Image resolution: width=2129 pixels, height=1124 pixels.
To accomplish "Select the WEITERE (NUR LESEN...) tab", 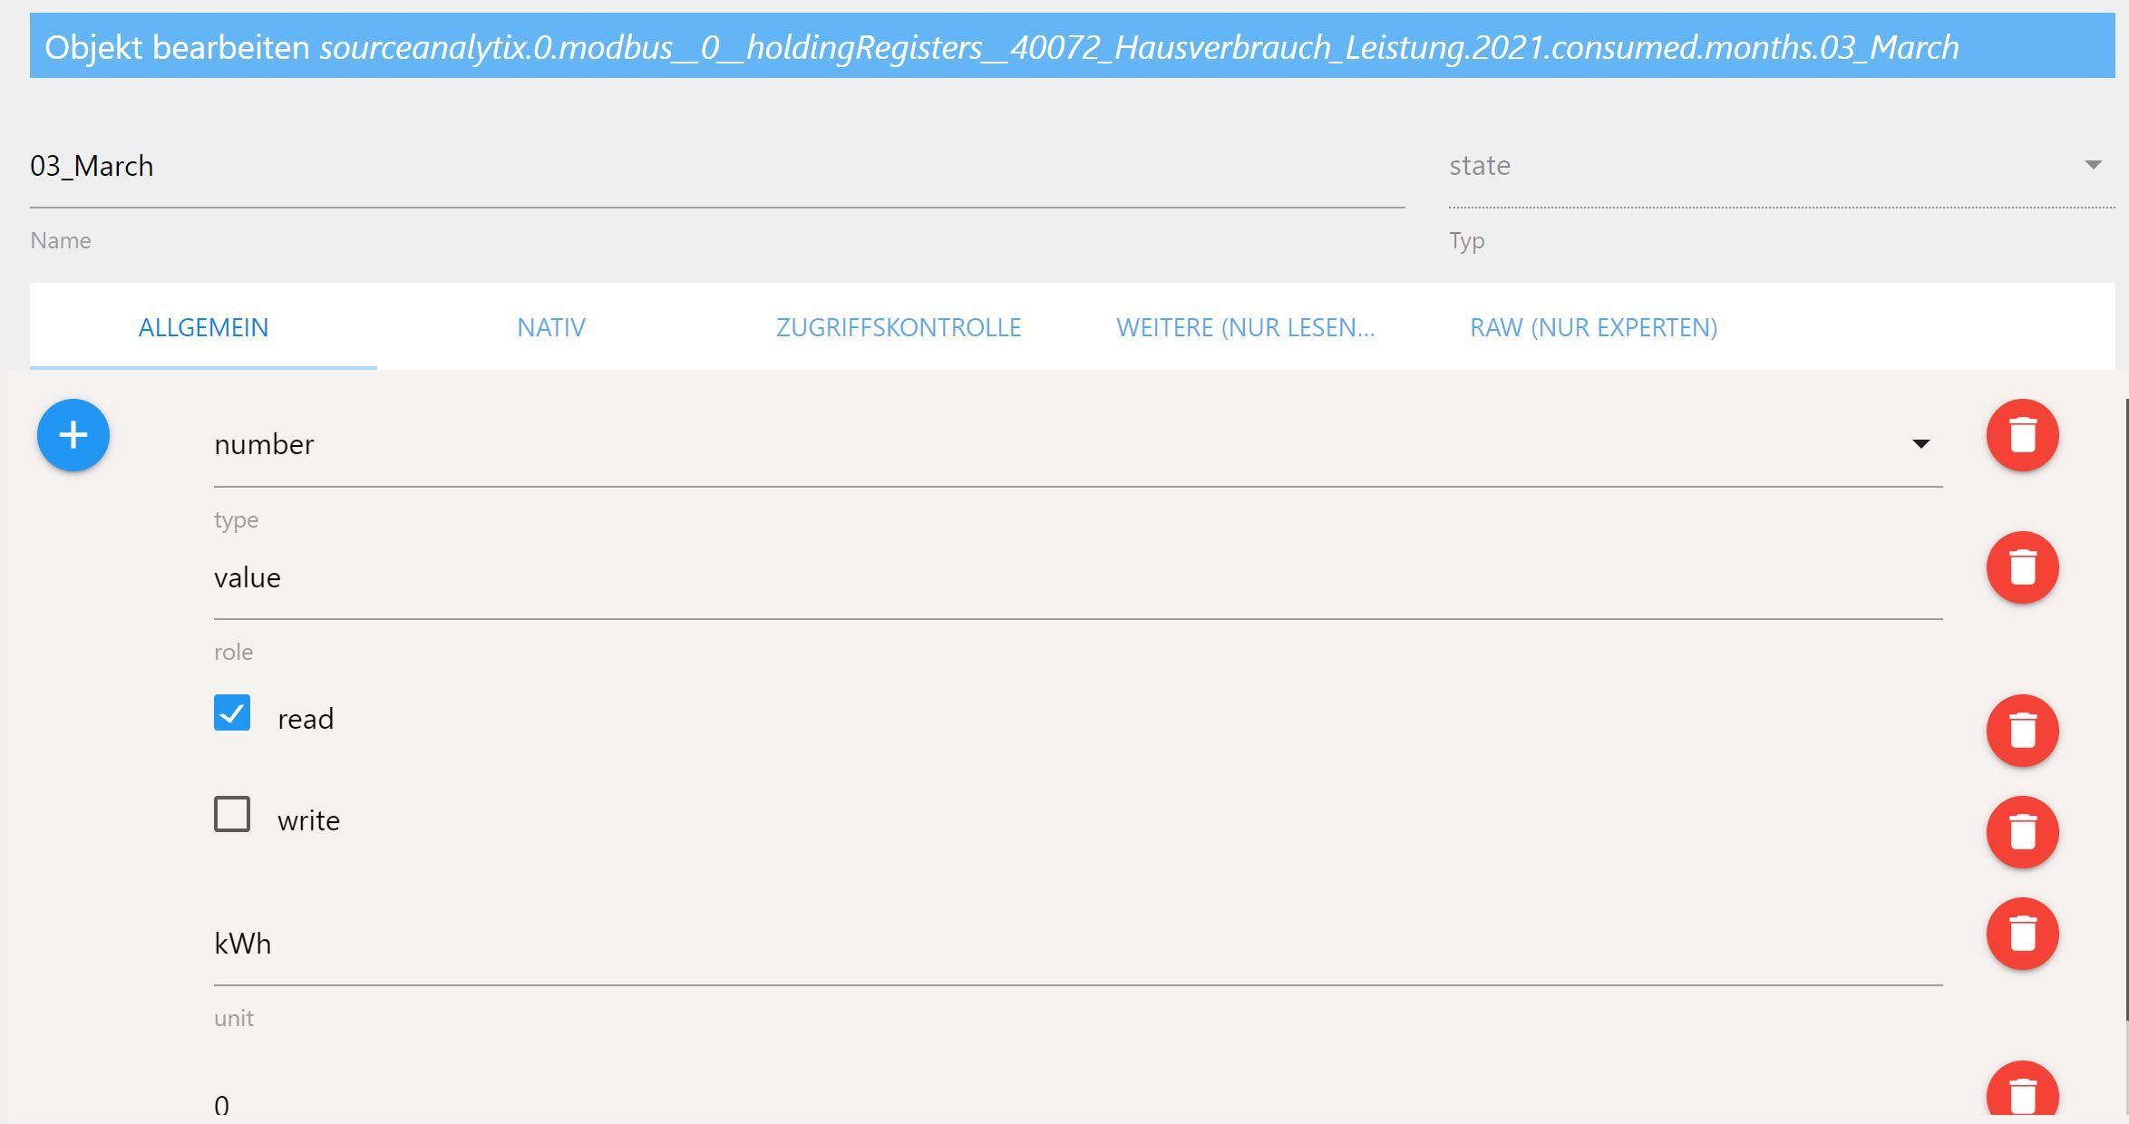I will point(1245,327).
